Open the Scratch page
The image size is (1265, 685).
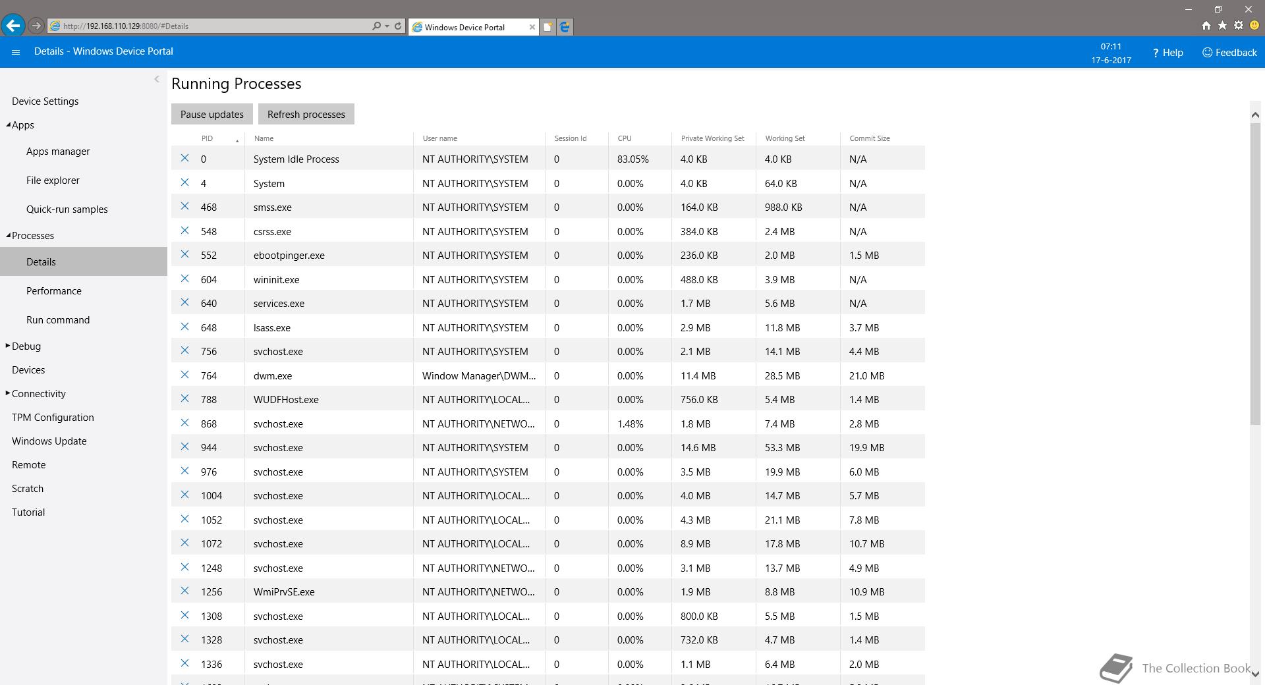(x=28, y=488)
